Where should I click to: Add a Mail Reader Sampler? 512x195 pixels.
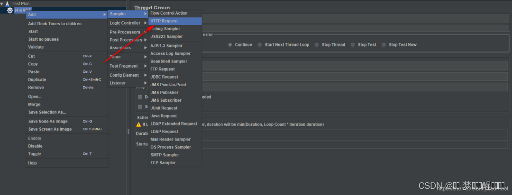pyautogui.click(x=175, y=140)
